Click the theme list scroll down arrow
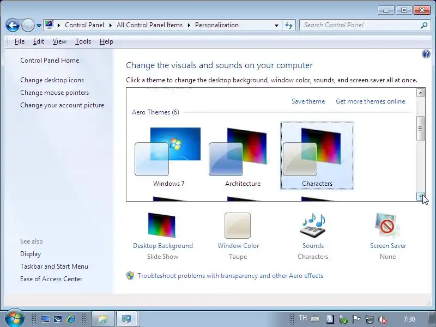The height and width of the screenshot is (327, 436). coord(420,196)
